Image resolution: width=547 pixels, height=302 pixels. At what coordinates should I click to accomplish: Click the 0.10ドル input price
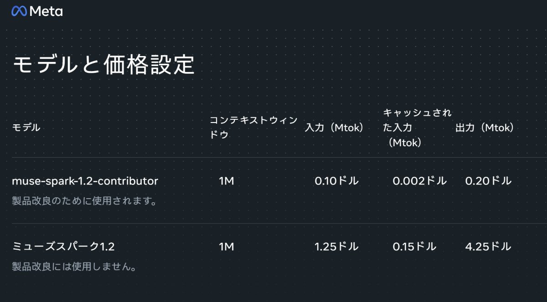tap(337, 181)
